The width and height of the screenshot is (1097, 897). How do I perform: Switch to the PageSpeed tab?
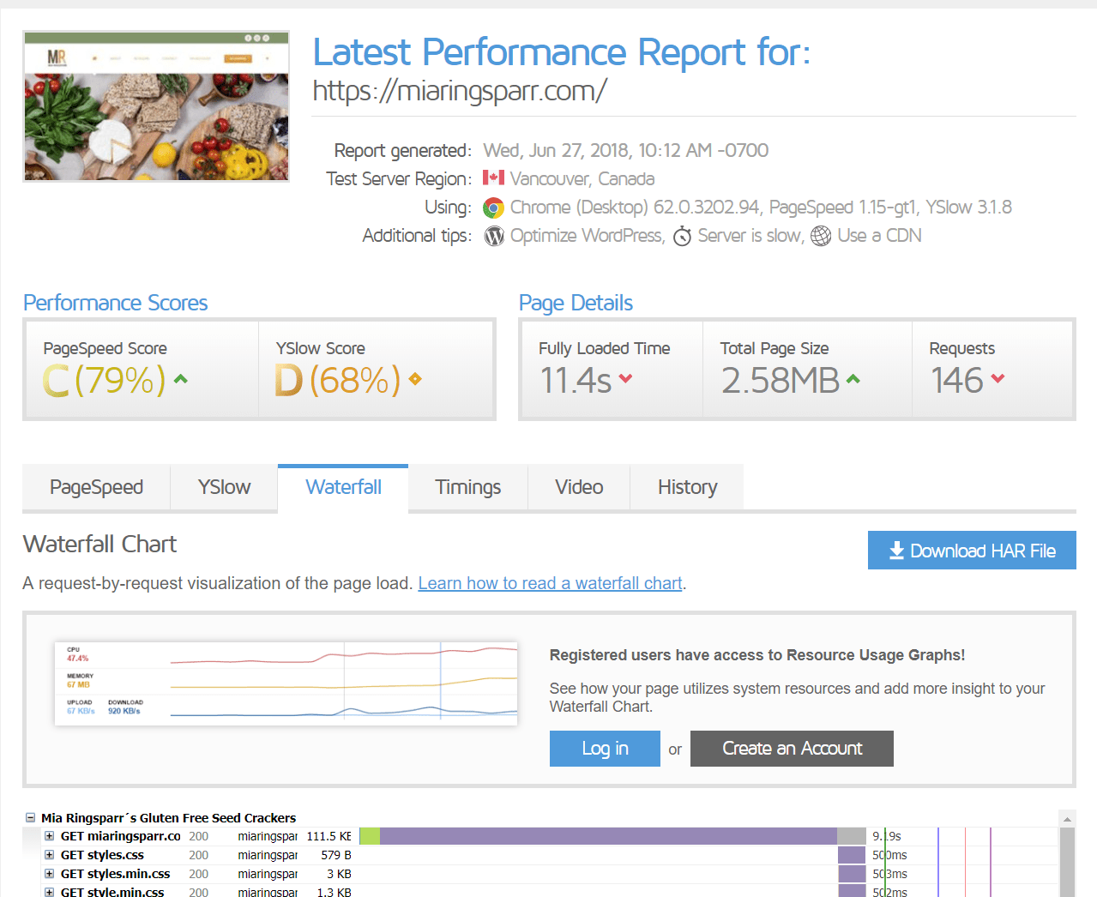coord(96,487)
